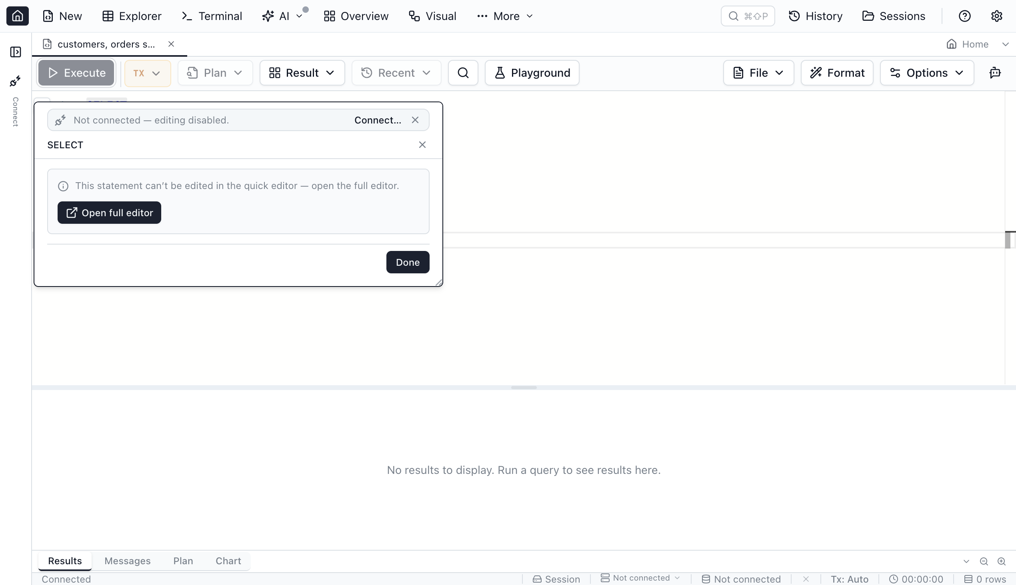Open the Recent queries dropdown
Screen dimensions: 1016x585
396,73
